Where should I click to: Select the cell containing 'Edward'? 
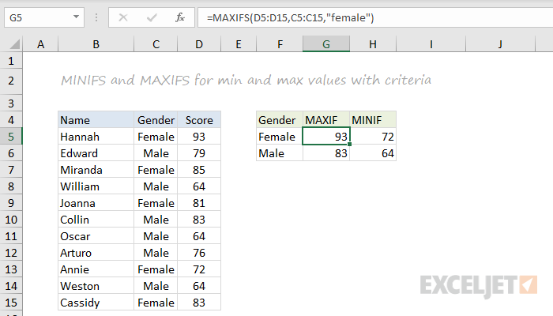point(96,153)
